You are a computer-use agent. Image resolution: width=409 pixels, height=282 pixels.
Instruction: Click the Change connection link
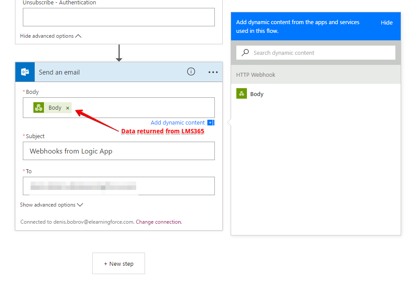pyautogui.click(x=159, y=222)
